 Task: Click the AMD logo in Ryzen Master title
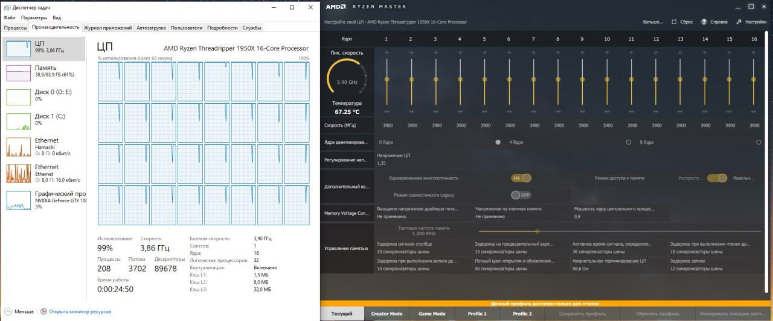tap(336, 7)
